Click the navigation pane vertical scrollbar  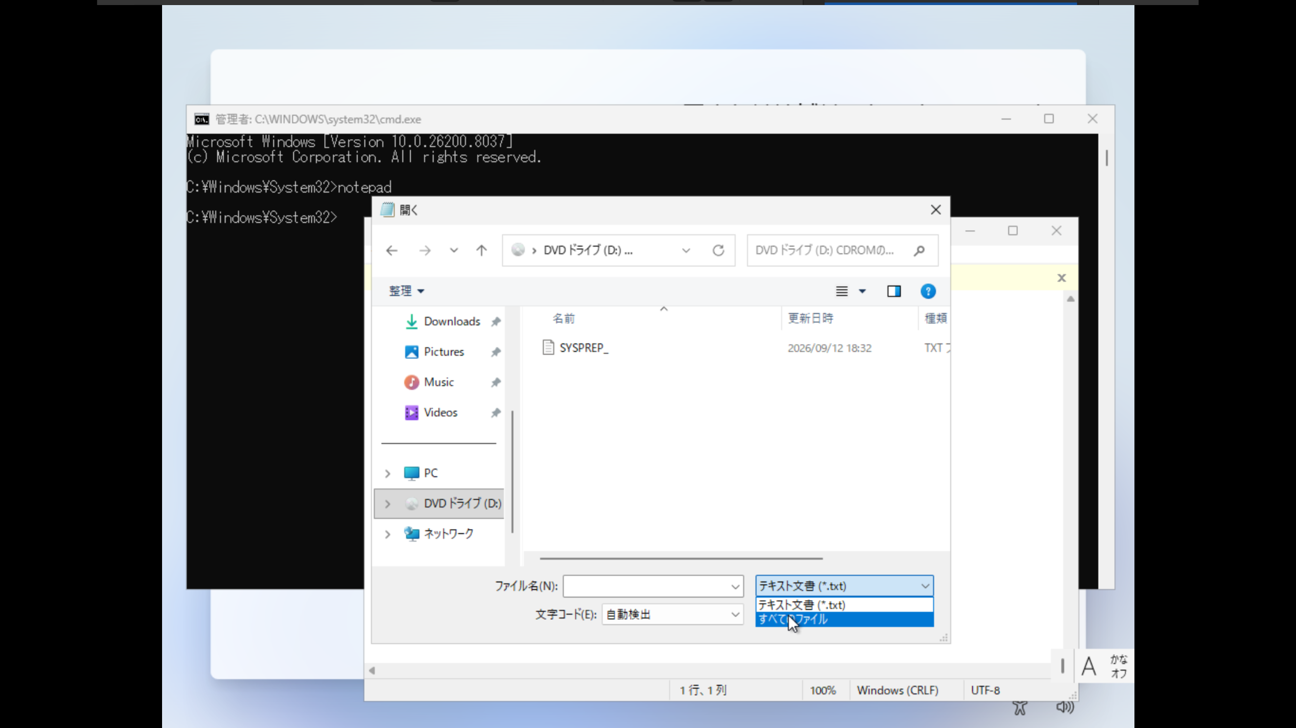(x=513, y=472)
